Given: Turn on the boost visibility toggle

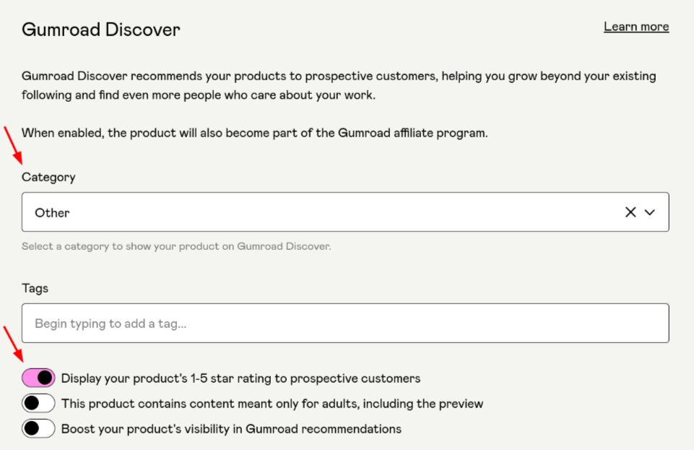Looking at the screenshot, I should click(38, 428).
